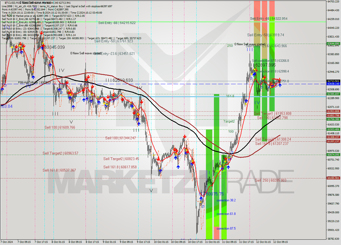Select the 'Sell Target1 | 61953.808' label
341x245 pixels.
click(273, 114)
